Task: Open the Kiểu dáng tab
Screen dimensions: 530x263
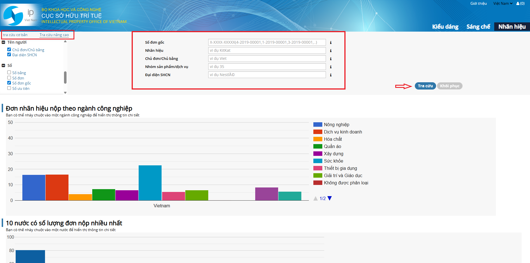Action: click(x=445, y=27)
